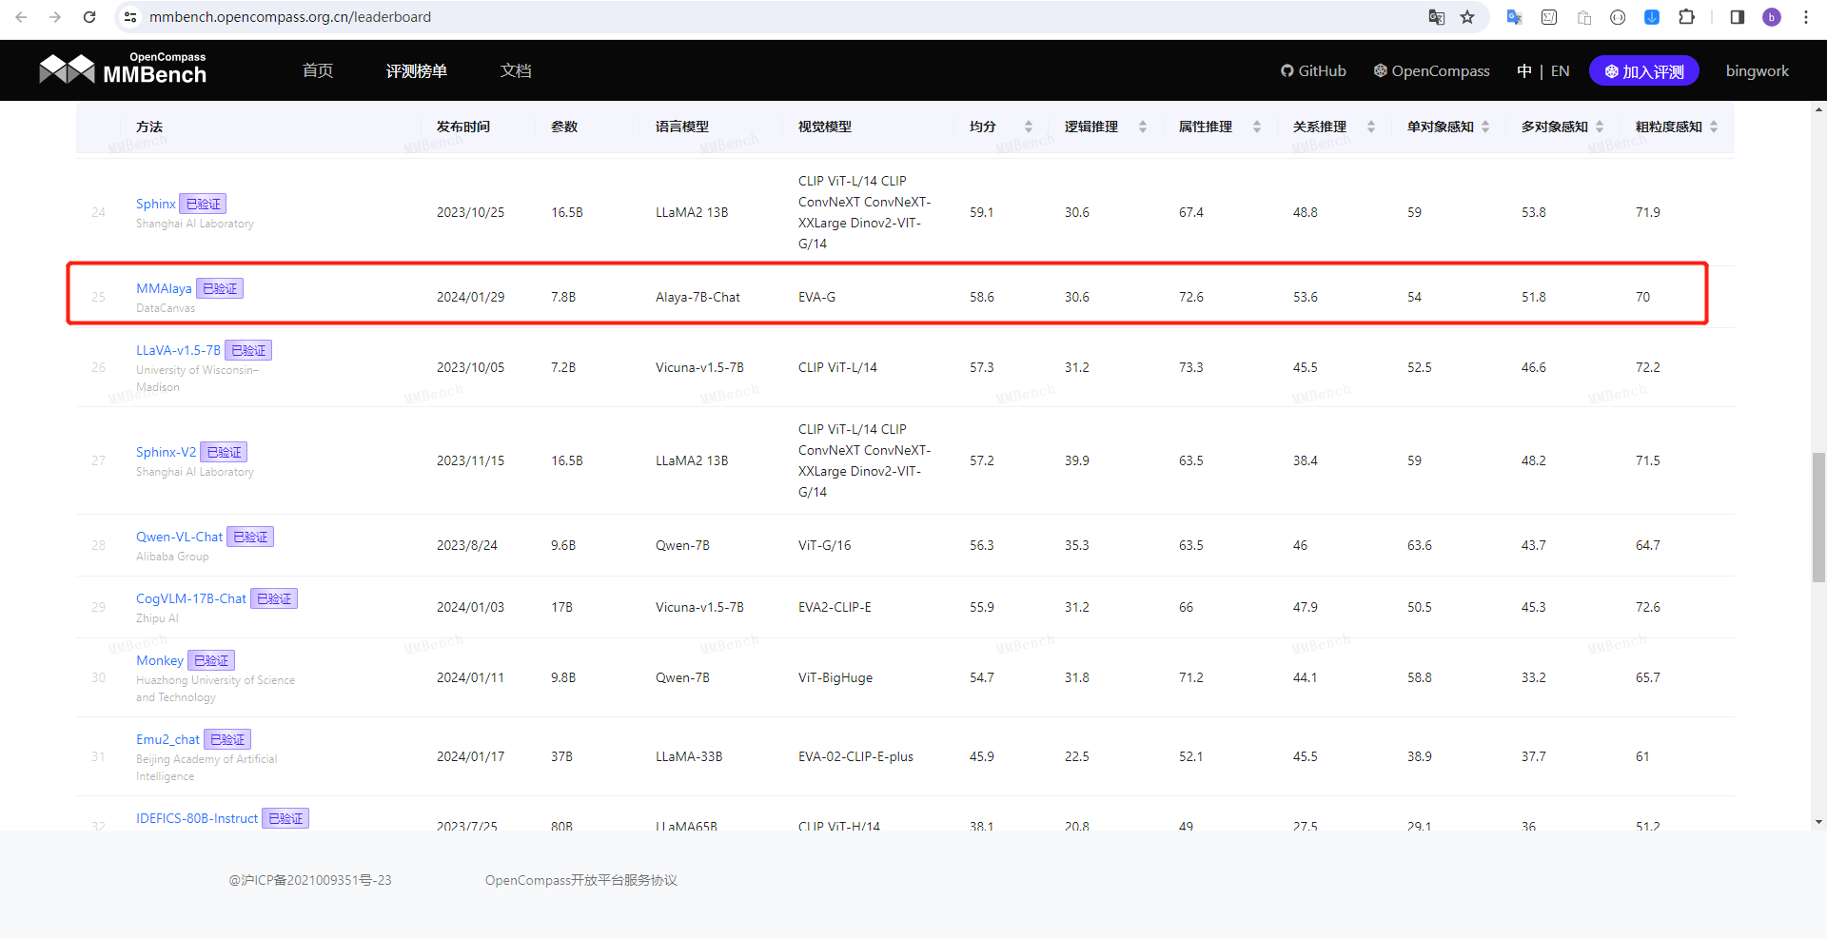Click the page vertical scrollbar thumb
The height and width of the screenshot is (939, 1827).
pos(1818,517)
